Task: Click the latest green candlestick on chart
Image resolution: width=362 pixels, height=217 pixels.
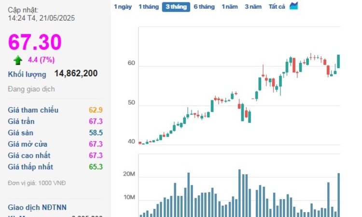Action: point(338,61)
